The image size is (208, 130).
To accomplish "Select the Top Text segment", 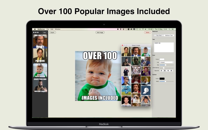I will 159,35.
